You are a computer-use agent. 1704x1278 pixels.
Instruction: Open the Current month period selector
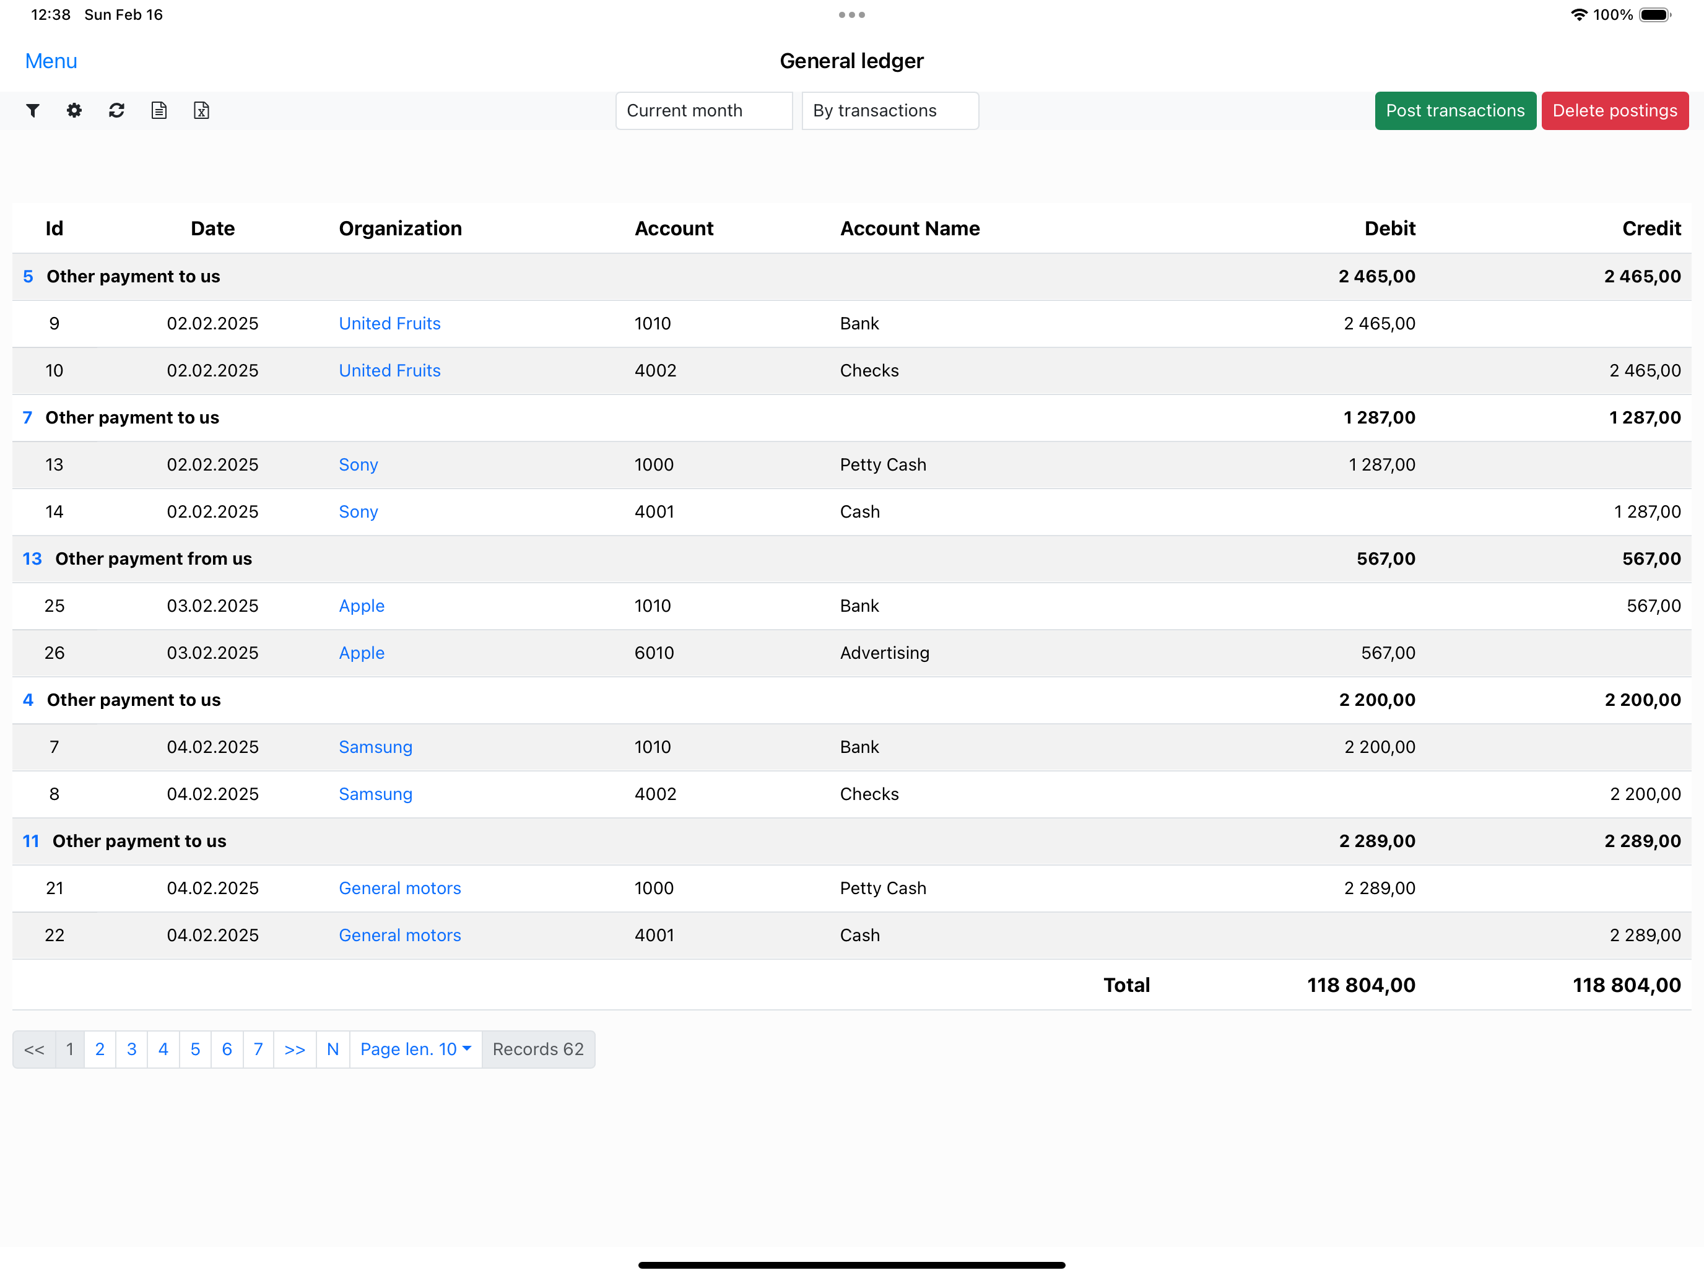[704, 111]
